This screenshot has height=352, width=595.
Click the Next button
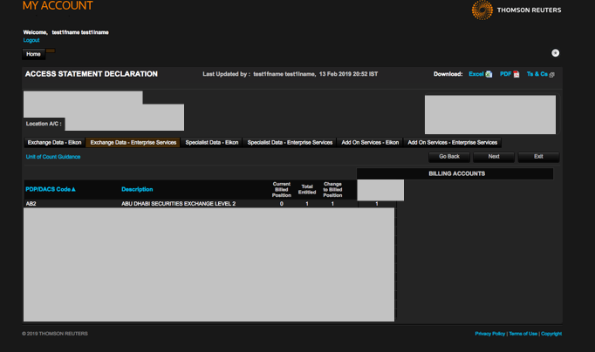tap(494, 157)
